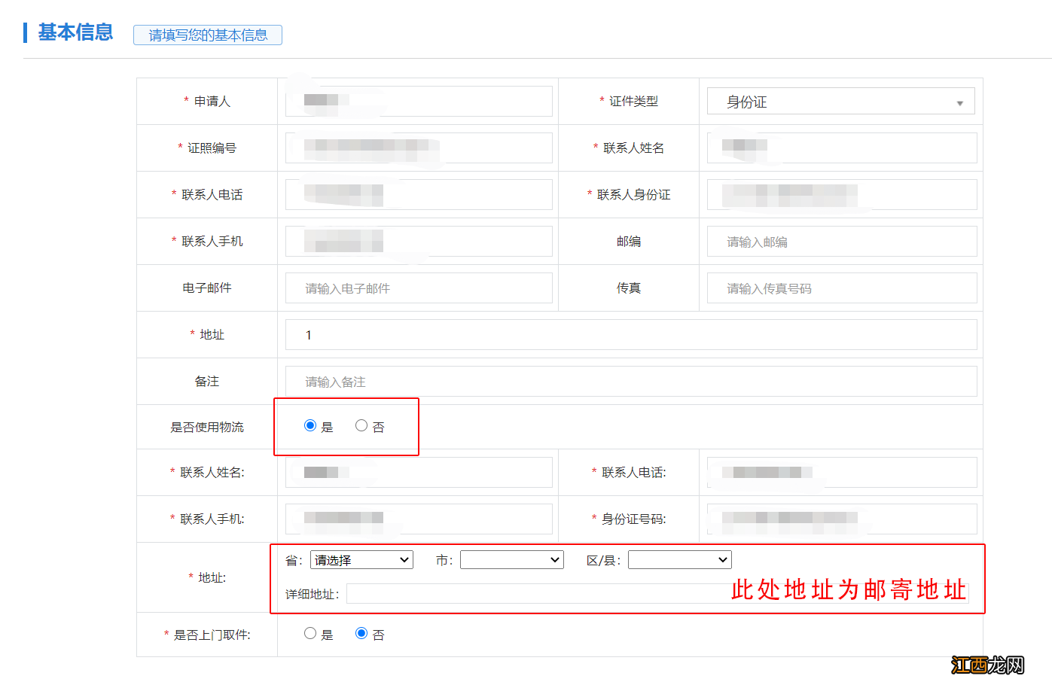The image size is (1052, 688).
Task: Focus the logistics 联系人手机: input field
Action: (x=419, y=519)
